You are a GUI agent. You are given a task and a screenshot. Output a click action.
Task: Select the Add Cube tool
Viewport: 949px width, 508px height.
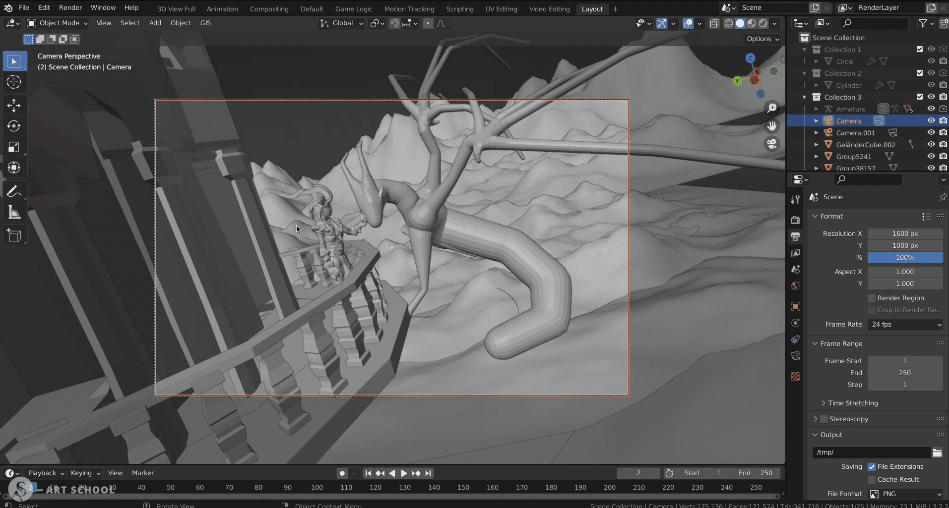pyautogui.click(x=14, y=236)
